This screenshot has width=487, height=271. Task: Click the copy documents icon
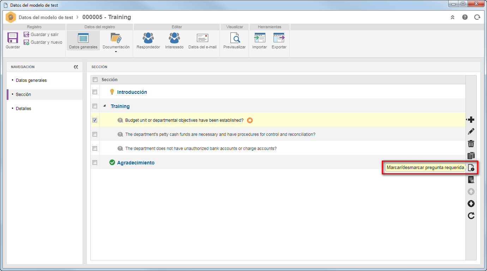(x=471, y=156)
